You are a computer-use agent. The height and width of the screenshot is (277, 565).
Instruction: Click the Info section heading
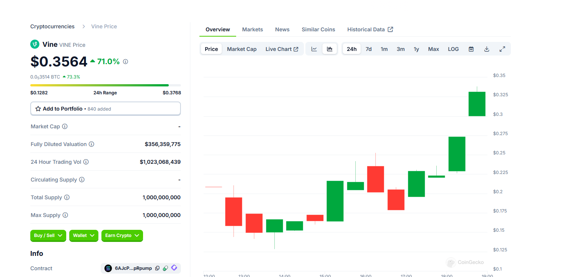point(37,254)
